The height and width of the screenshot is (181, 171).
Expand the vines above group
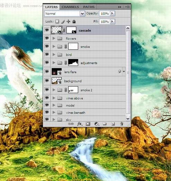pyautogui.click(x=54, y=98)
